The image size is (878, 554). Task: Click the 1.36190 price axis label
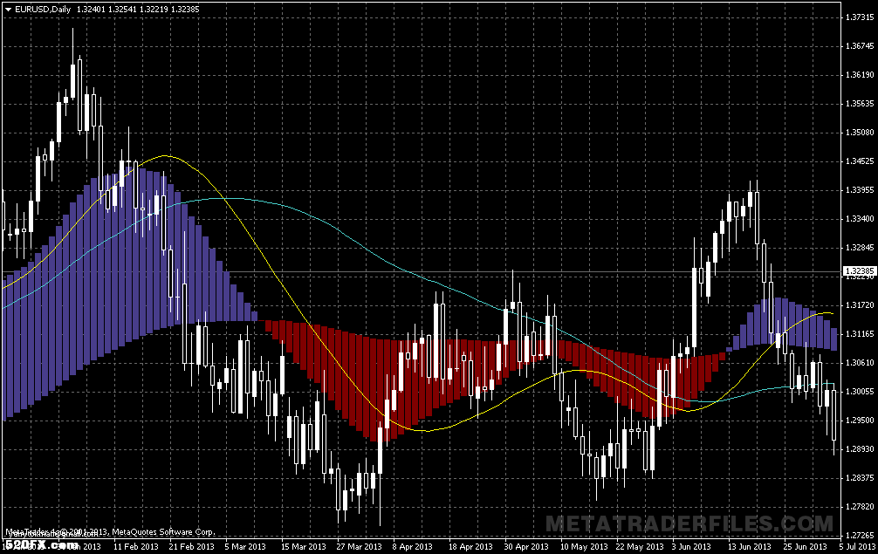859,75
